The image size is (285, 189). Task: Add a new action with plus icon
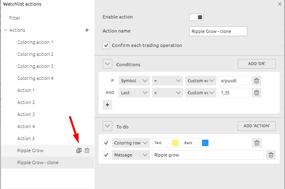pyautogui.click(x=87, y=30)
